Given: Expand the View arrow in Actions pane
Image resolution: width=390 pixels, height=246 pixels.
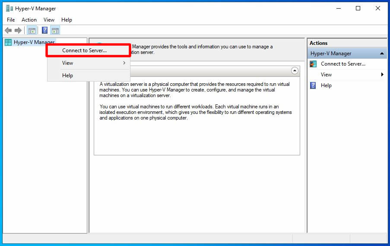Looking at the screenshot, I should pyautogui.click(x=382, y=75).
